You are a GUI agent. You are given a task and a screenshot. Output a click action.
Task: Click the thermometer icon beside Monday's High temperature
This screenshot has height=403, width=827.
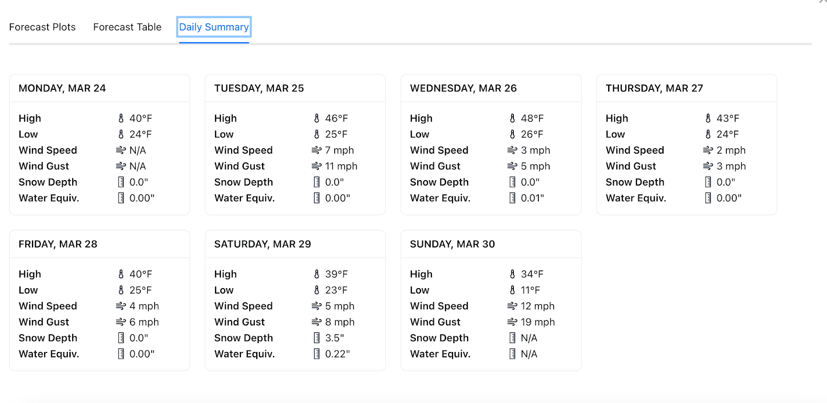[121, 118]
